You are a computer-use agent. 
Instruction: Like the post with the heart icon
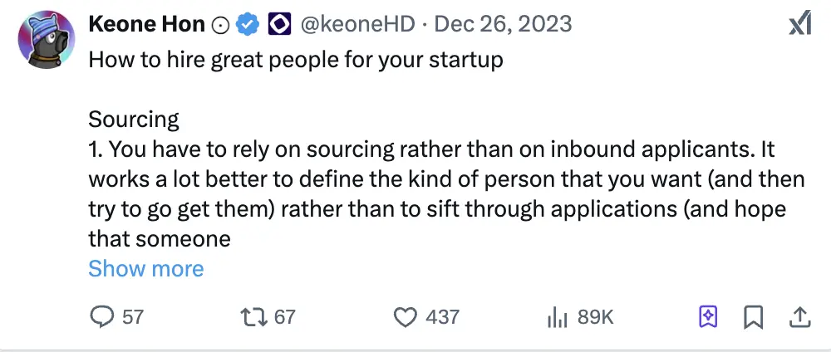coord(404,316)
